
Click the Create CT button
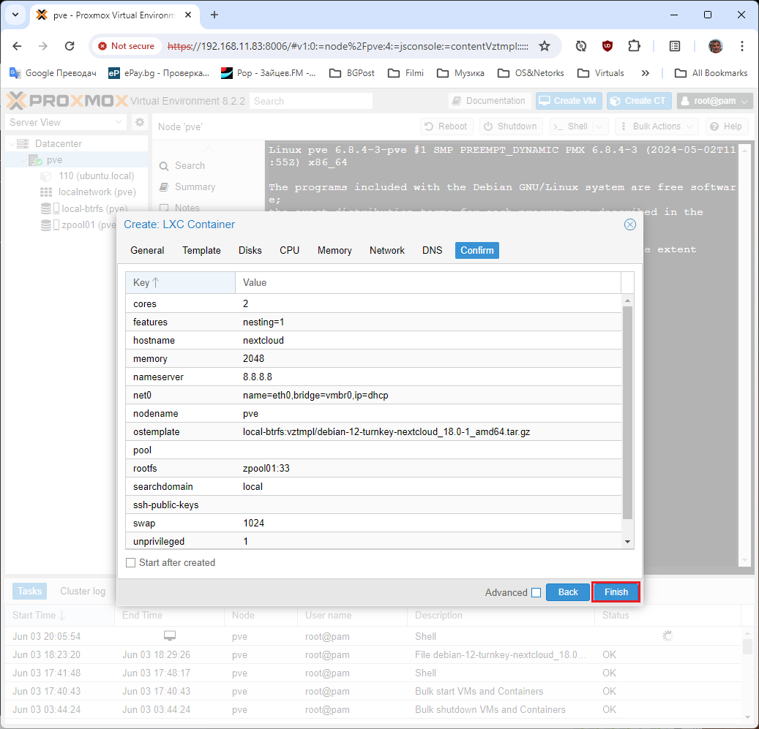tap(638, 101)
